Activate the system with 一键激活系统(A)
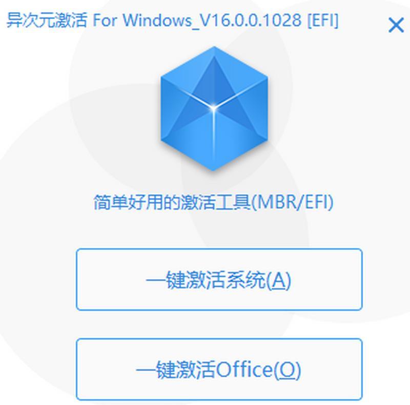 pyautogui.click(x=219, y=280)
